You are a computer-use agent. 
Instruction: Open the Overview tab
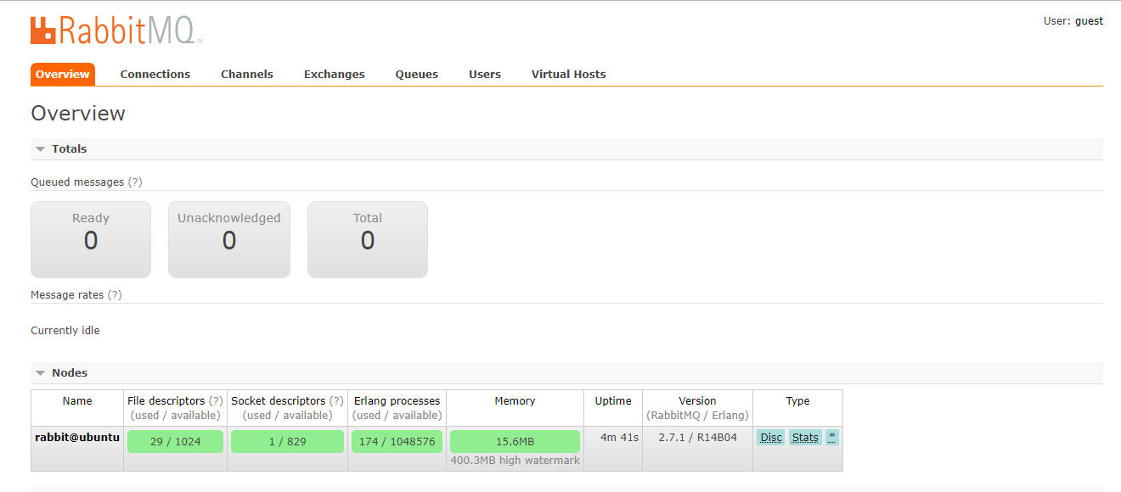pos(63,75)
